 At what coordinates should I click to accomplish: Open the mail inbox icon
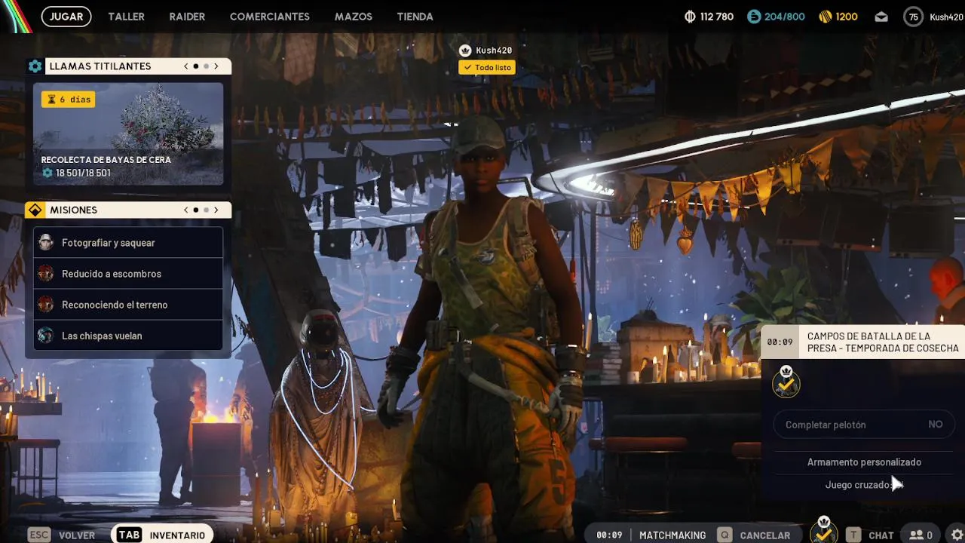point(881,17)
